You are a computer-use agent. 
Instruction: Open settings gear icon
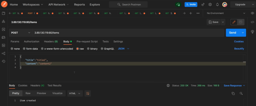coord(210,5)
